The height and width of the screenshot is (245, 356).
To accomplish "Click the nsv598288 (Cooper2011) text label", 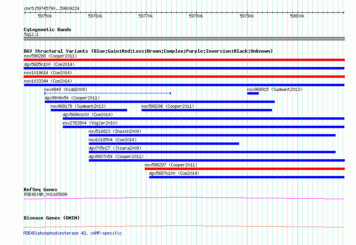I will [50, 56].
